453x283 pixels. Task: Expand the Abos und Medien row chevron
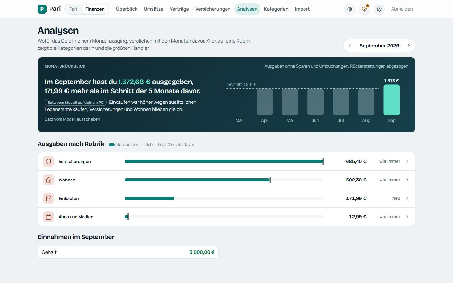[407, 217]
